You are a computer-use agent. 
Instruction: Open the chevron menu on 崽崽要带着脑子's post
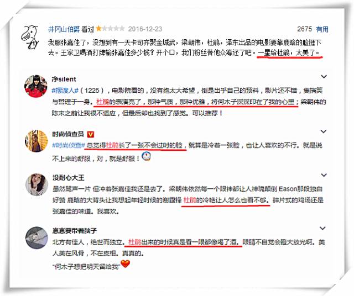coord(323,228)
